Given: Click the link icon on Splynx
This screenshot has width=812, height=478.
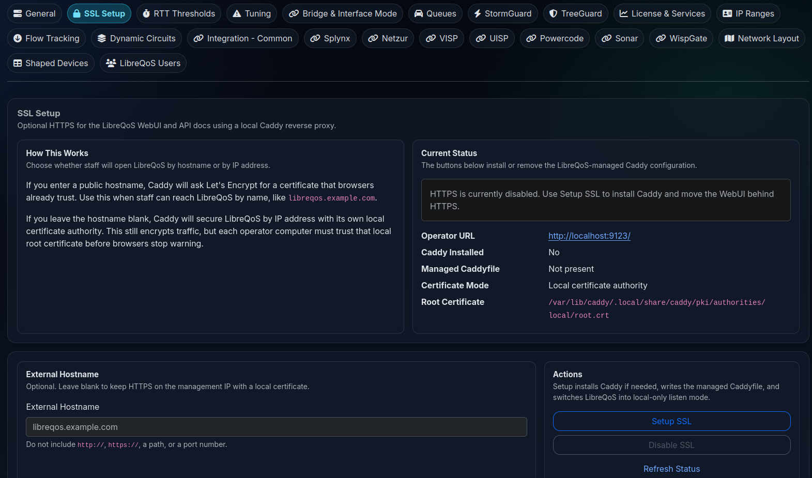Looking at the screenshot, I should click(x=315, y=38).
